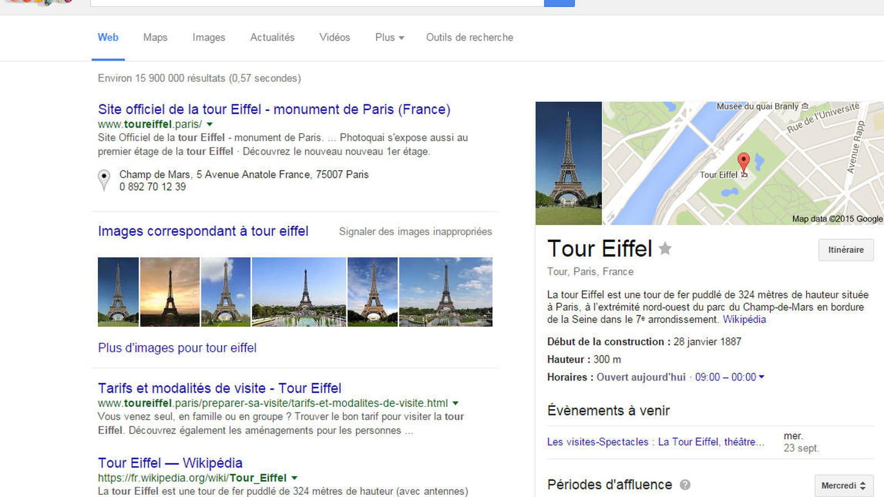Expand the arrow after tarifs-et-modalites-de-visite.html URL
Viewport: 884px width, 497px height.
[455, 403]
